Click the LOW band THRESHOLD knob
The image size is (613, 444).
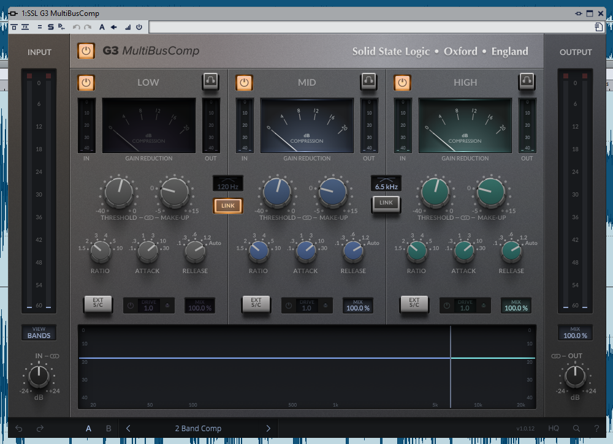[x=119, y=192]
